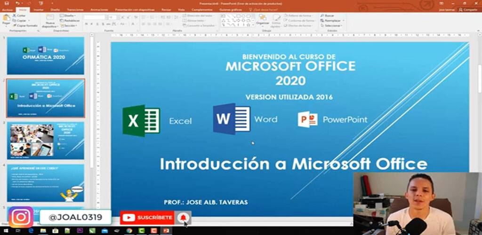
Task: Toggle strikethrough (abc) formatting
Action: pos(108,24)
